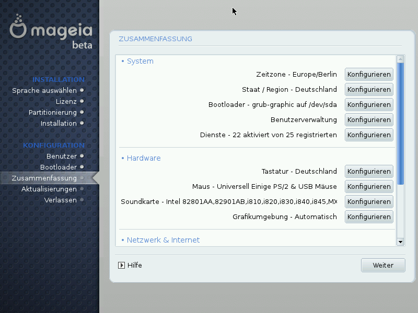The width and height of the screenshot is (418, 313).
Task: Select Partitionierung step in sidebar
Action: coord(56,112)
